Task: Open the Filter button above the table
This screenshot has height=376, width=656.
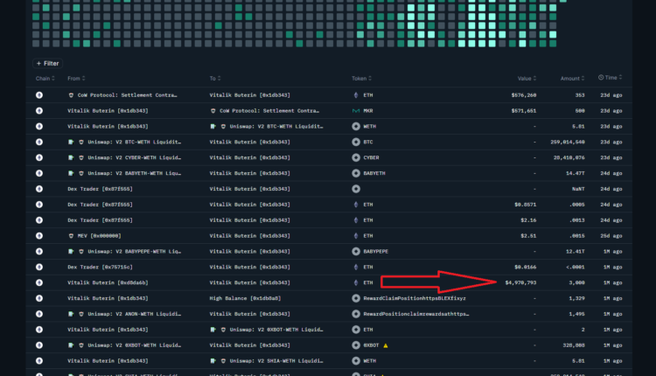Action: 47,63
